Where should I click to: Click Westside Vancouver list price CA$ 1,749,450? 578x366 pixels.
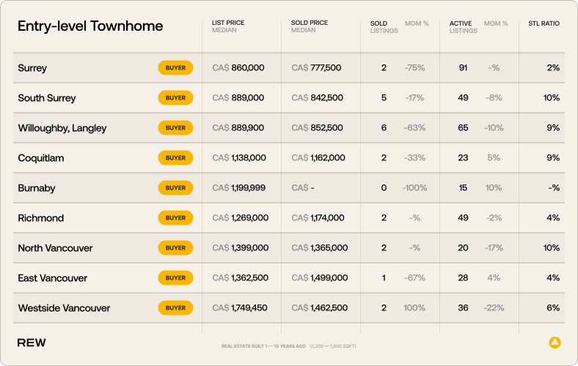(240, 308)
